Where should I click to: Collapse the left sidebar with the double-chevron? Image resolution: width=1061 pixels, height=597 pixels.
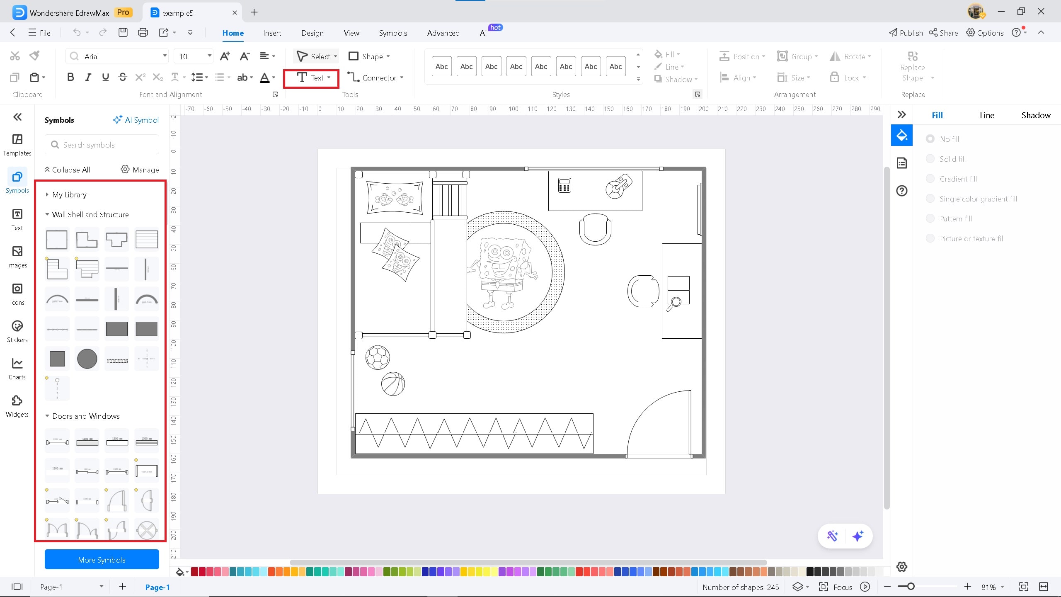17,117
